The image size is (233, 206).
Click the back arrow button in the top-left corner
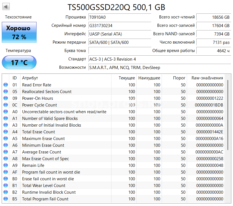(5, 6)
